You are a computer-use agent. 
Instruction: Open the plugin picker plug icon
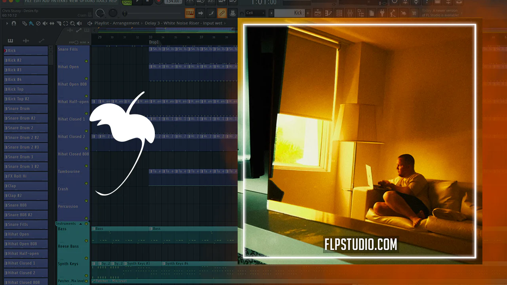(x=382, y=13)
